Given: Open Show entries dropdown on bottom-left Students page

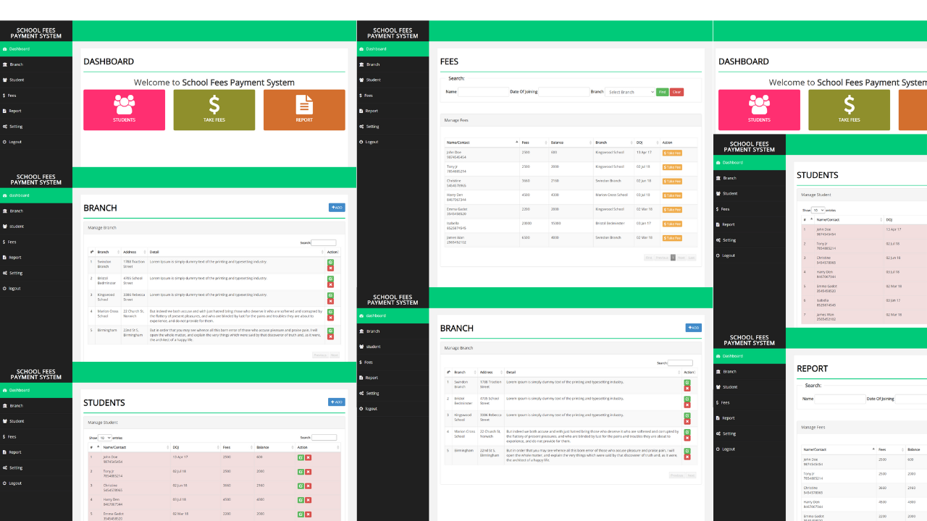Looking at the screenshot, I should click(x=105, y=438).
